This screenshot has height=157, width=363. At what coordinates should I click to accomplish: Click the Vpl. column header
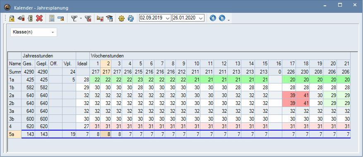(69, 63)
